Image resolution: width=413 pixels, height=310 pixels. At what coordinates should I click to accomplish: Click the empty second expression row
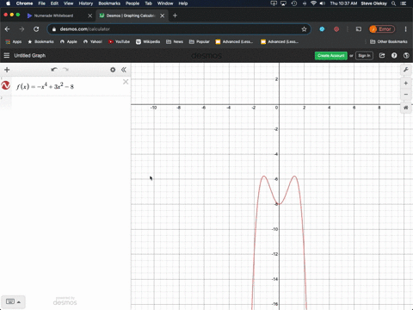[65, 102]
